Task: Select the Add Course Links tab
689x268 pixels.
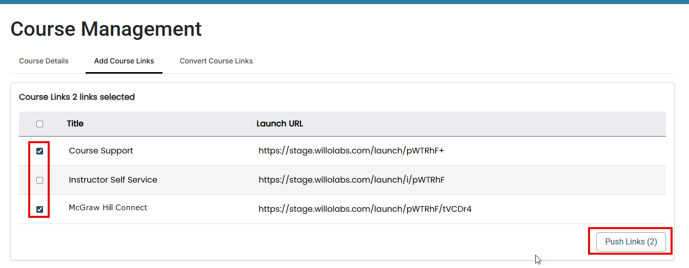Action: [x=124, y=61]
